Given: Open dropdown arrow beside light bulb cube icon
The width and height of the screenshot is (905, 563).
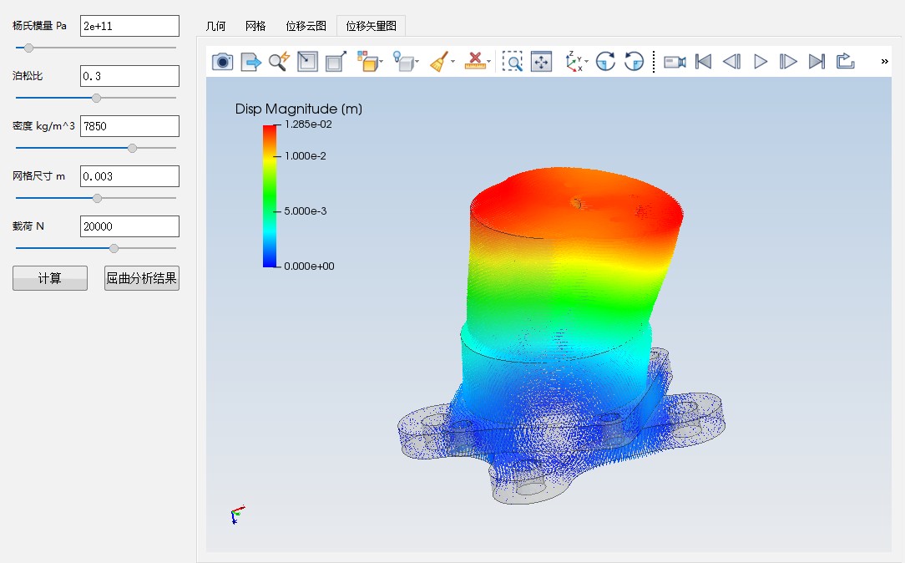Looking at the screenshot, I should click(417, 62).
